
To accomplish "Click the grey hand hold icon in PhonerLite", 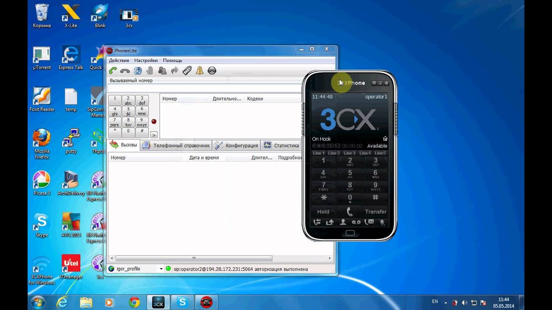I will click(x=150, y=71).
